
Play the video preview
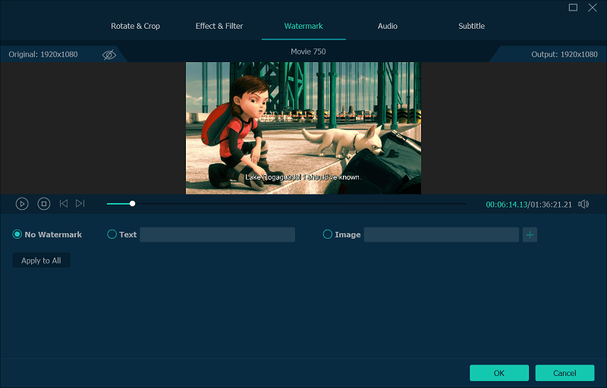click(x=22, y=204)
